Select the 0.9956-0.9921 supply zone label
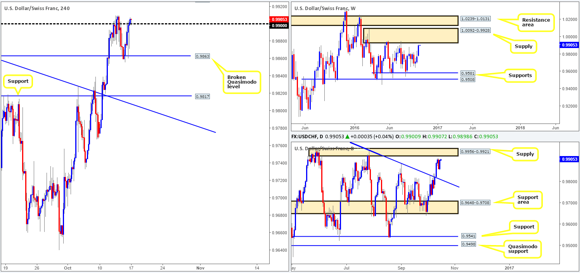This screenshot has width=580, height=273. [474, 152]
